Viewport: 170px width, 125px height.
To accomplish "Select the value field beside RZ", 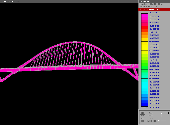I will [x=151, y=118].
